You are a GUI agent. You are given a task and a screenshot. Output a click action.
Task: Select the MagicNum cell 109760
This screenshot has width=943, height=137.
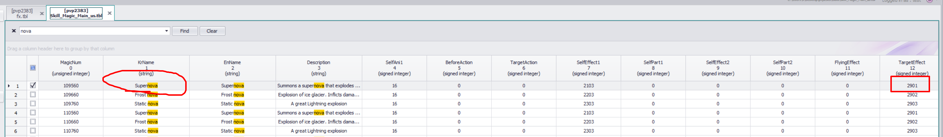pyautogui.click(x=71, y=104)
